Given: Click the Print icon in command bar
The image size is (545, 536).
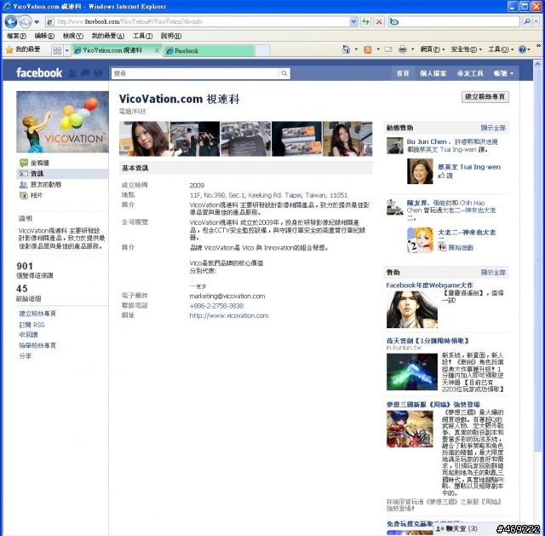Looking at the screenshot, I should pos(403,49).
